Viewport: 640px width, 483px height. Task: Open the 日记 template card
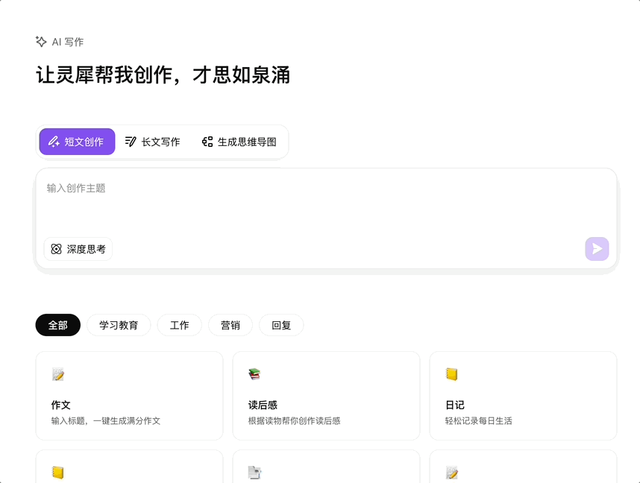pyautogui.click(x=524, y=396)
